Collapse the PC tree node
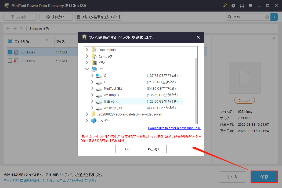The image size is (282, 188). click(x=87, y=69)
